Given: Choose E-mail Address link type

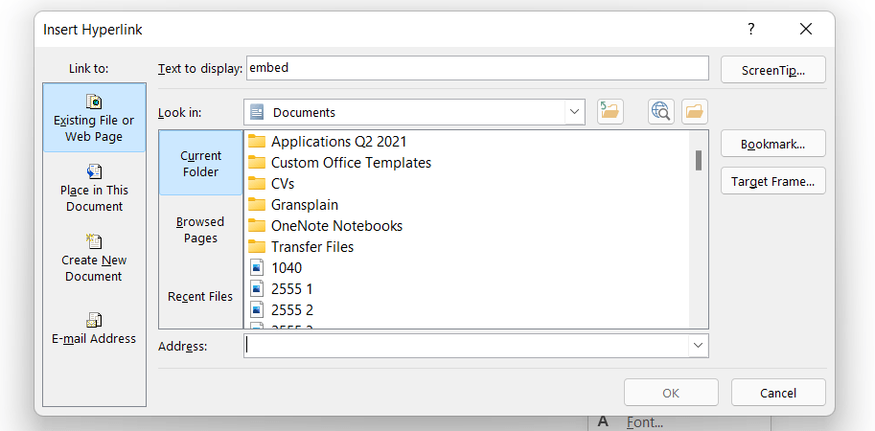Looking at the screenshot, I should [94, 328].
